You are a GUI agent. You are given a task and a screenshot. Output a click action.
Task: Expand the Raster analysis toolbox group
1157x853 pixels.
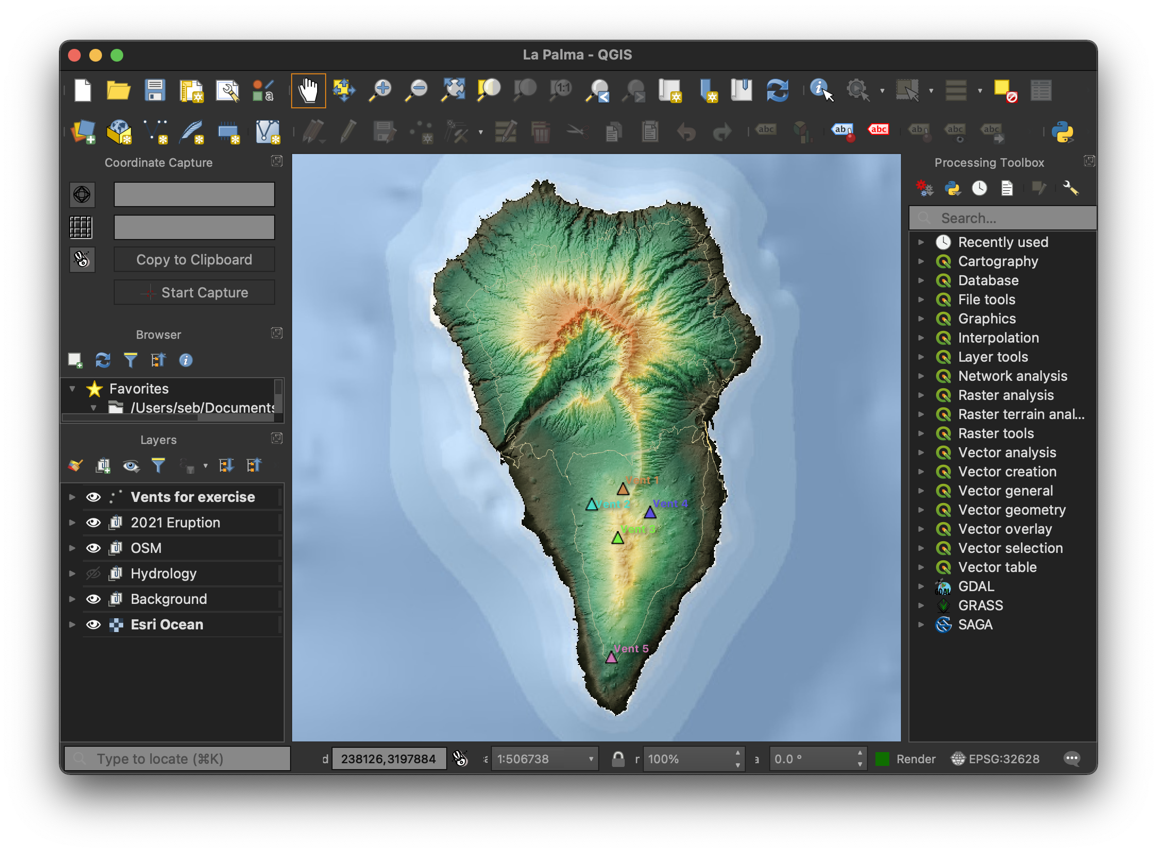pos(921,395)
